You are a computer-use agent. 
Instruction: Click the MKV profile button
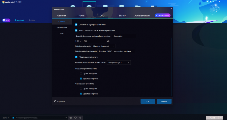7,20
